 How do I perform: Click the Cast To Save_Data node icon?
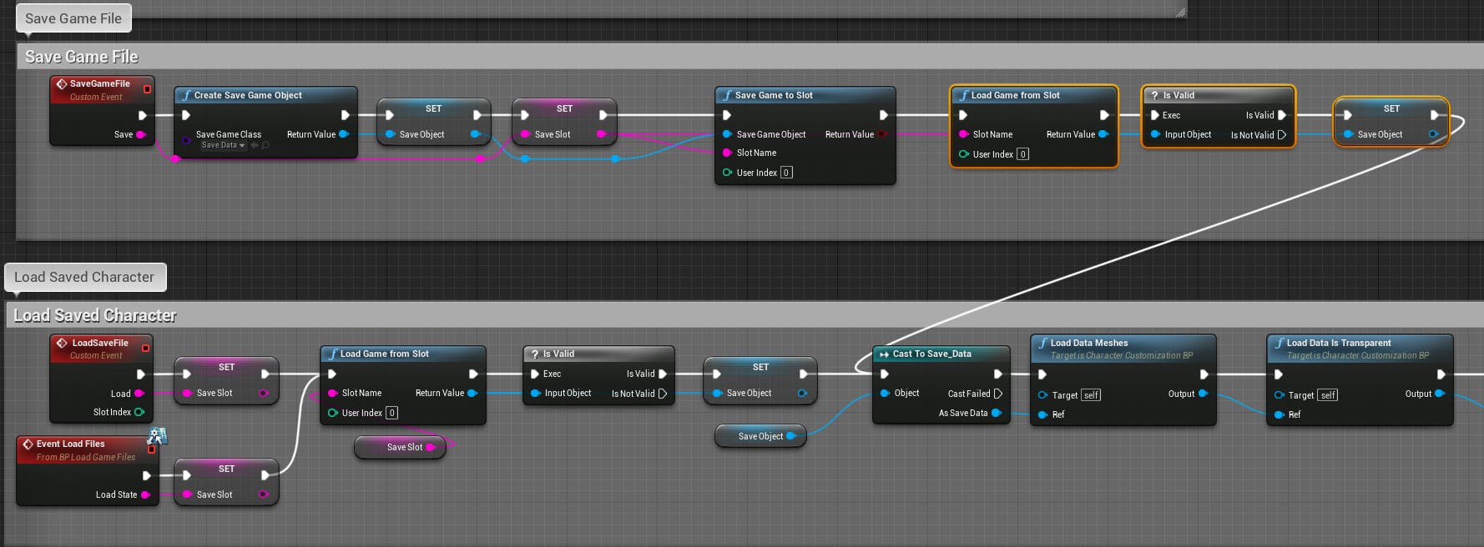(x=884, y=354)
